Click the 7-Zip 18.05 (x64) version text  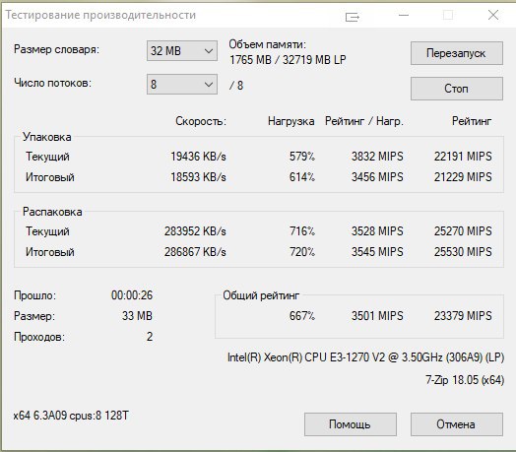(465, 380)
